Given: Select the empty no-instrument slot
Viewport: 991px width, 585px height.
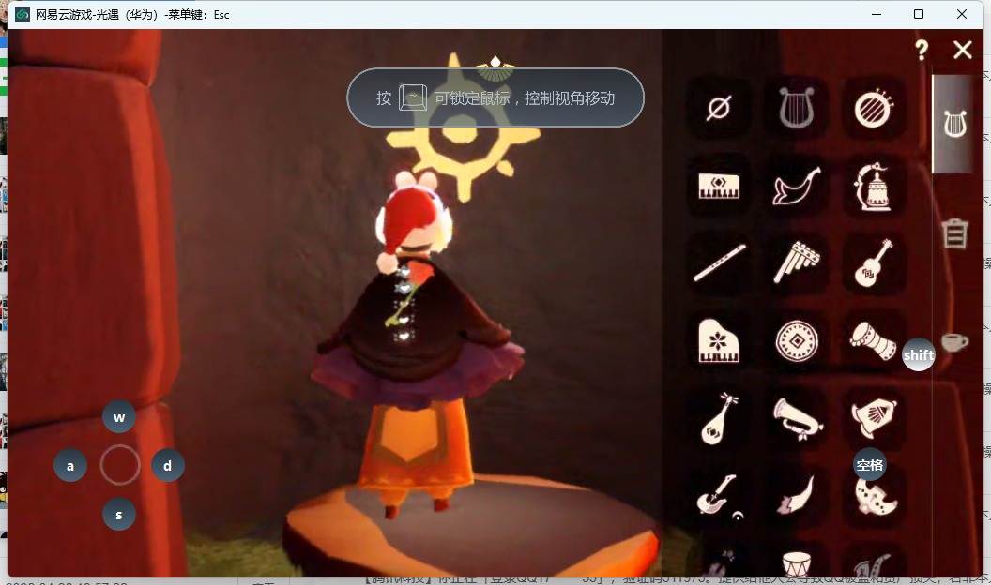Looking at the screenshot, I should [719, 108].
